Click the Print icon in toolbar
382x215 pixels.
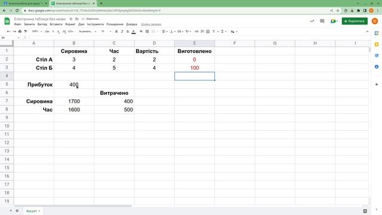(20, 32)
